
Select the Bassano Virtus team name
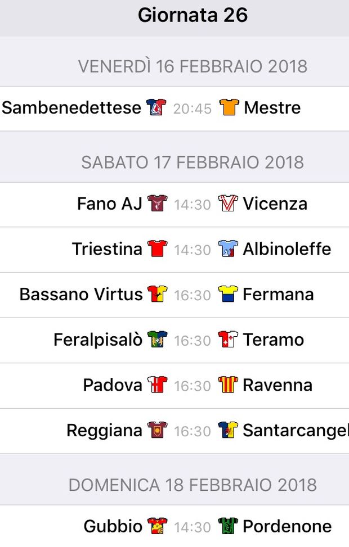coord(81,294)
